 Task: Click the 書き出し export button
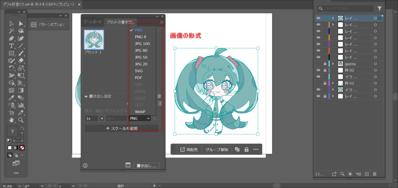tap(147, 166)
